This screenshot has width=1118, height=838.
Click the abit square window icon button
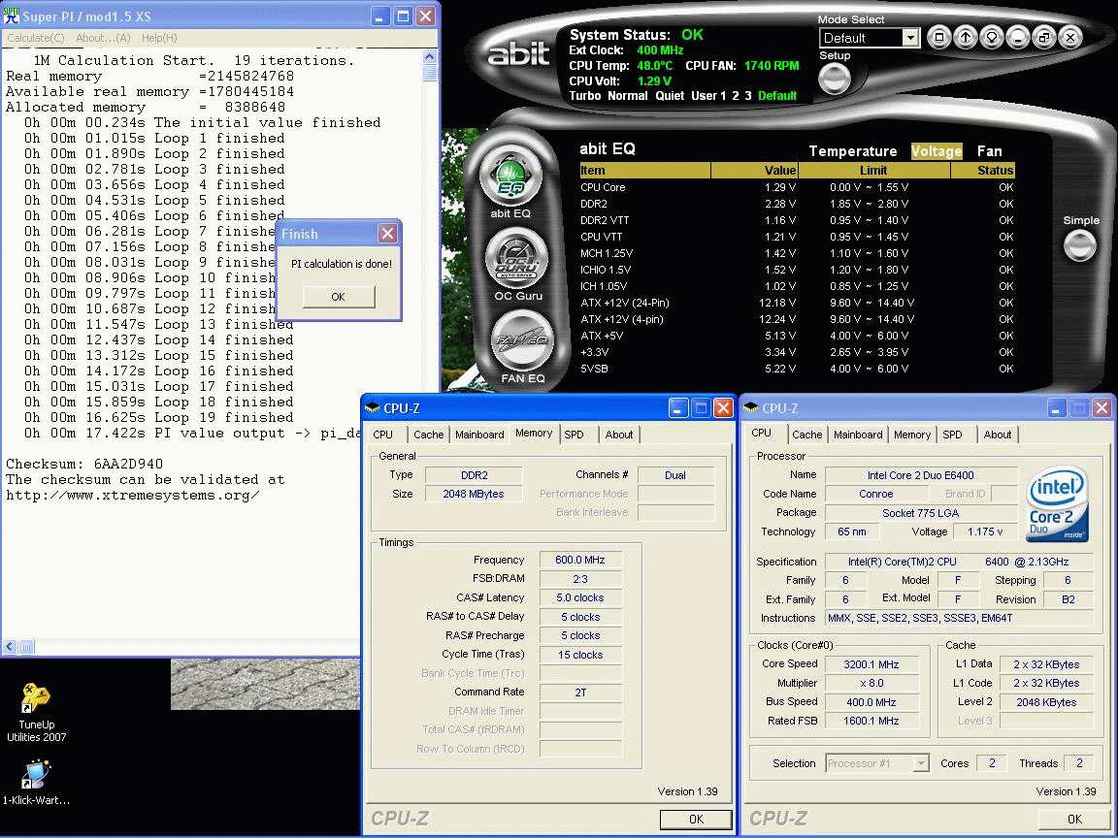pos(939,37)
